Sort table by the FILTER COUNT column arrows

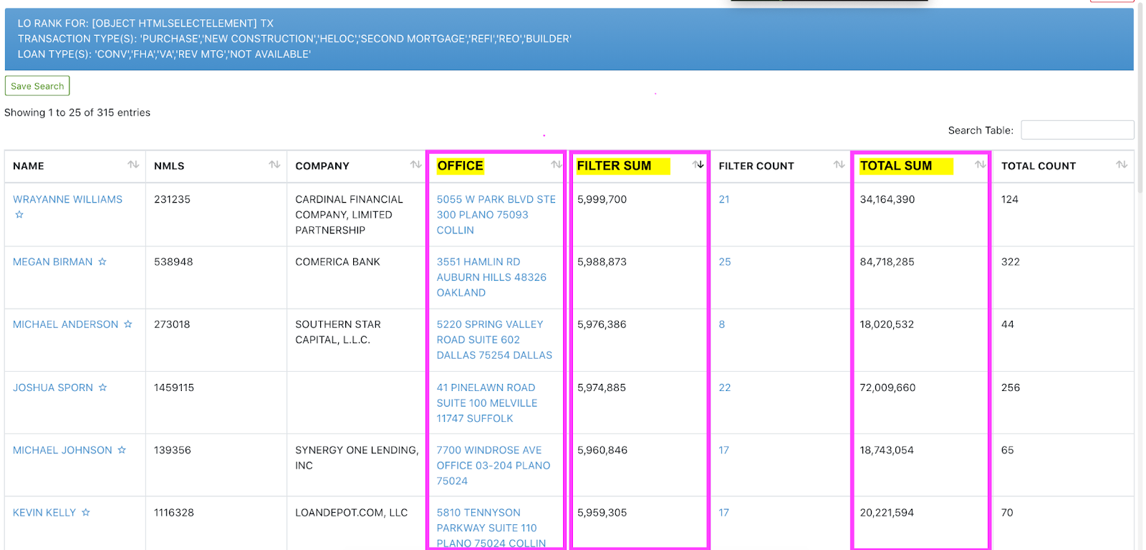pyautogui.click(x=839, y=165)
